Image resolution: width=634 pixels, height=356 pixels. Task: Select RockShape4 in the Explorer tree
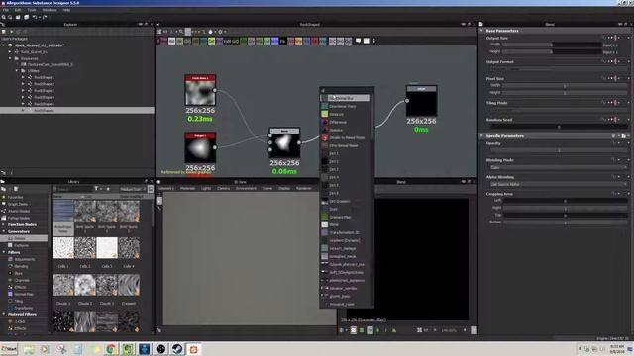click(x=44, y=97)
